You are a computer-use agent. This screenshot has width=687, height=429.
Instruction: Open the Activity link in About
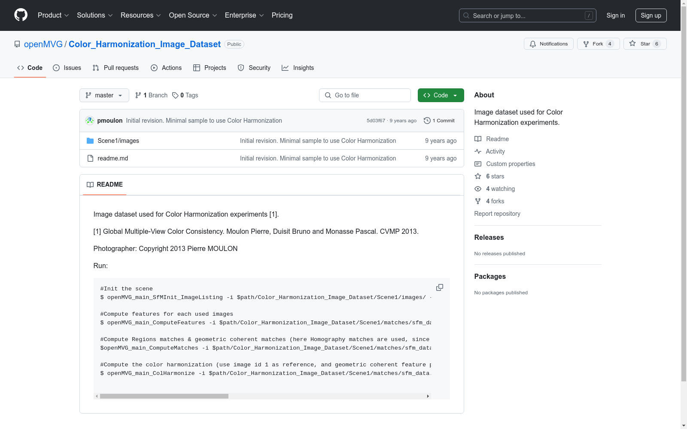pyautogui.click(x=489, y=151)
